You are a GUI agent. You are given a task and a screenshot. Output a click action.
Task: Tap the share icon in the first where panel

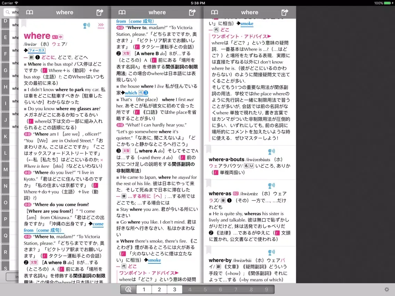100,13
